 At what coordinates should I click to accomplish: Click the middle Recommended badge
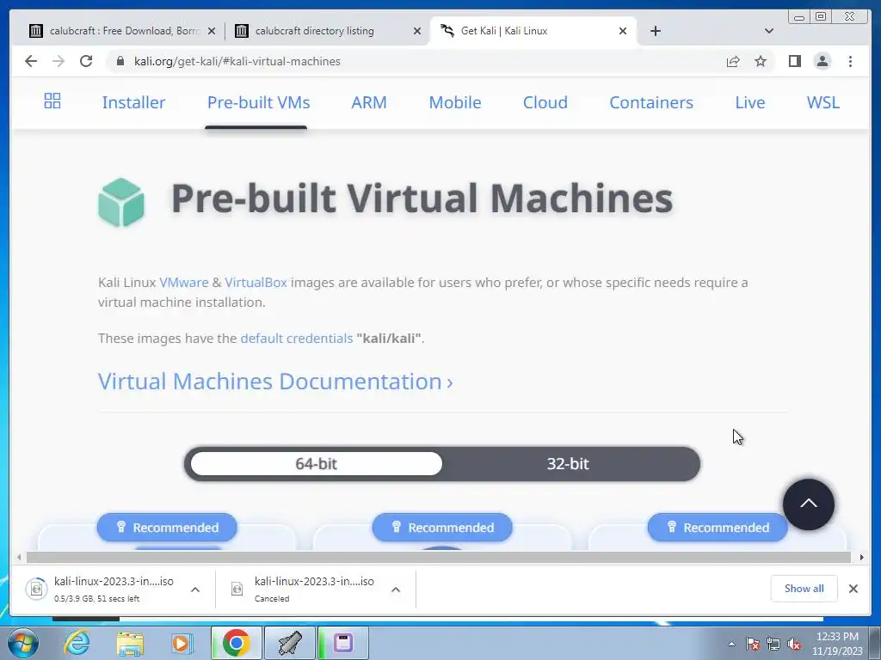pyautogui.click(x=442, y=528)
